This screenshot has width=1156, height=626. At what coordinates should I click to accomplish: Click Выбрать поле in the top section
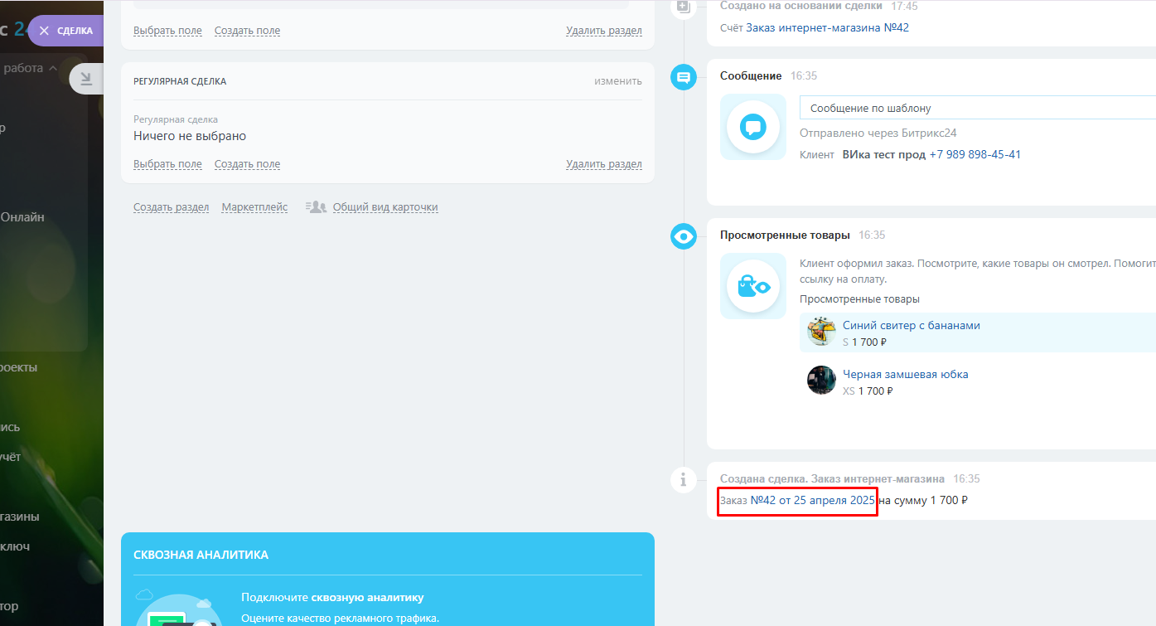click(x=167, y=31)
